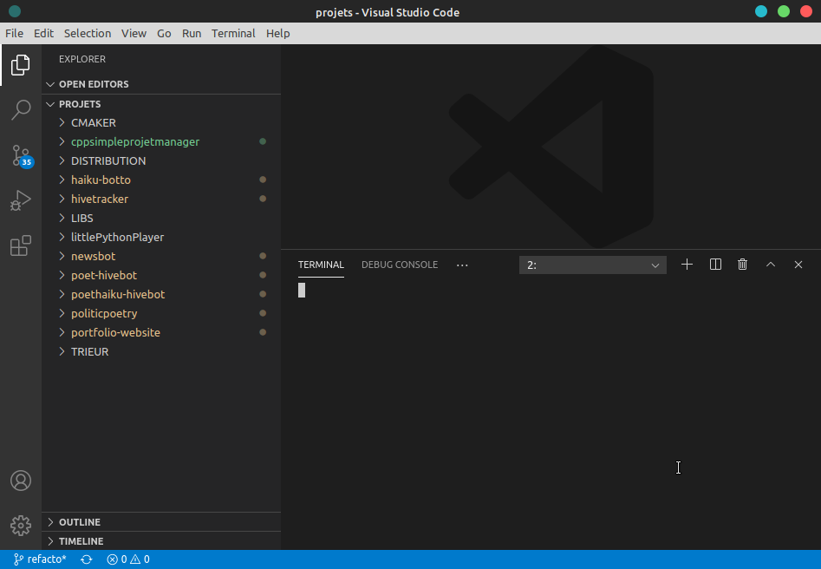Click the EXPLORER panel title
The height and width of the screenshot is (569, 821).
tap(82, 59)
